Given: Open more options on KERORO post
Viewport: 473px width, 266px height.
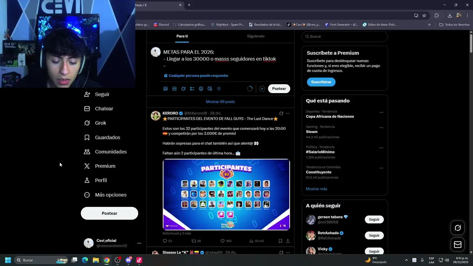Looking at the screenshot, I should tap(288, 113).
